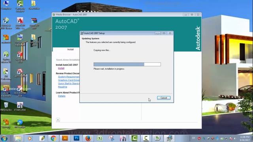Click the volume icon in the system tray
Viewport: 253px width, 142px height.
point(235,138)
